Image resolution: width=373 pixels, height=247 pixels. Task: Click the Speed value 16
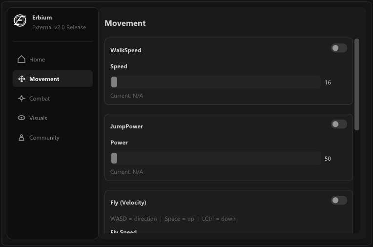(x=328, y=82)
